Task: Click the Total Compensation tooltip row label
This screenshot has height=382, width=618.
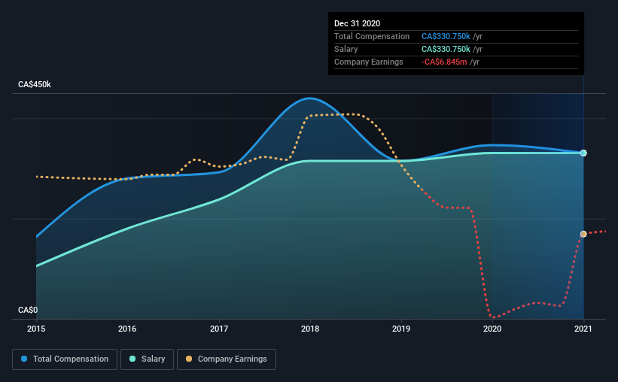Action: click(372, 36)
